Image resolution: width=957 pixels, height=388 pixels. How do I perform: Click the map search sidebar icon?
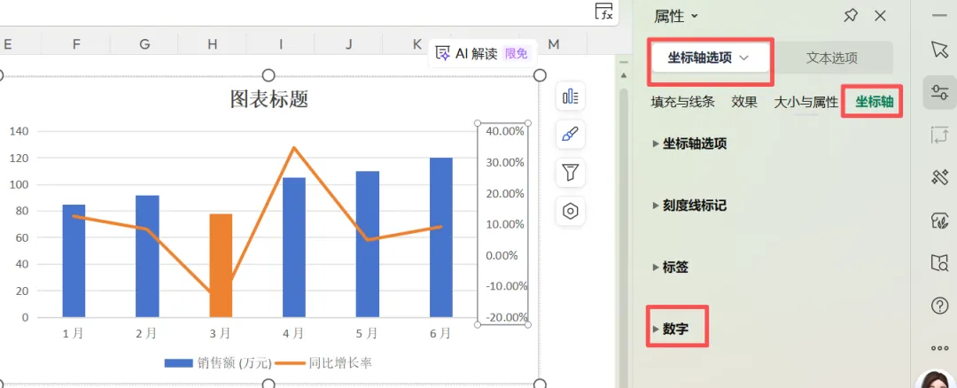939,263
